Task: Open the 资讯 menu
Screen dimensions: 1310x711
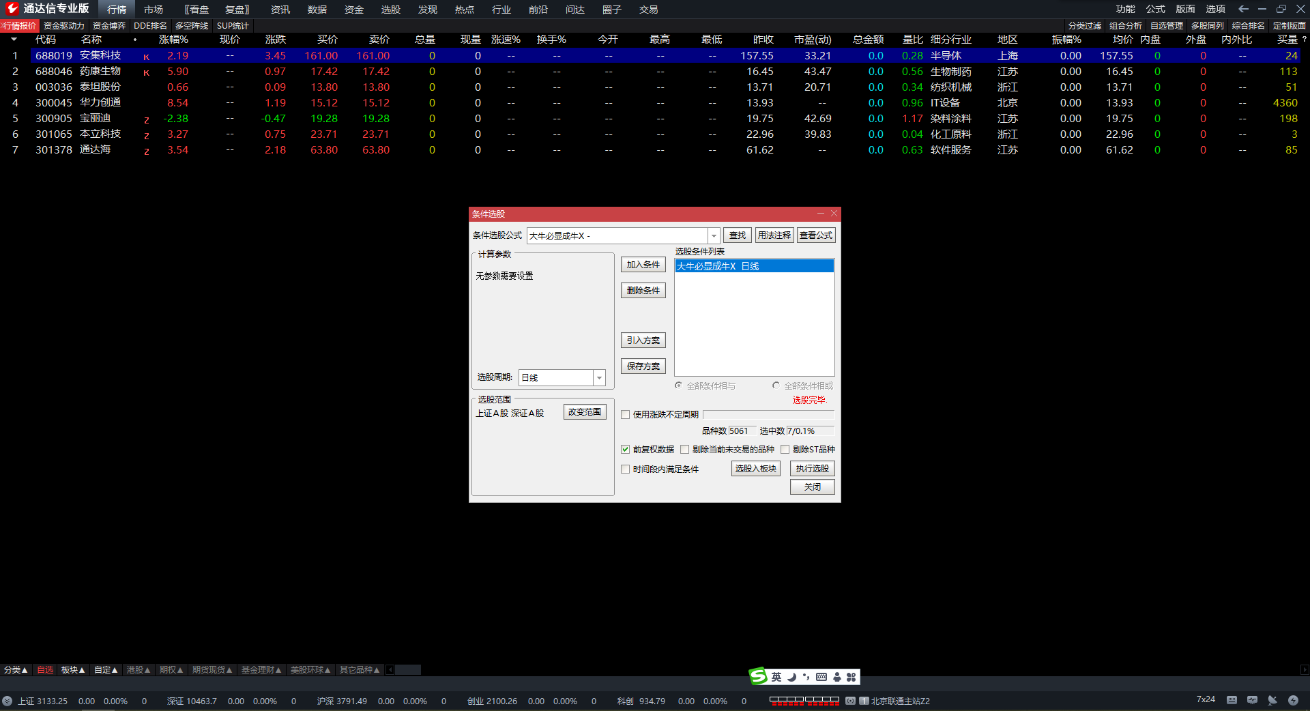Action: click(x=280, y=10)
